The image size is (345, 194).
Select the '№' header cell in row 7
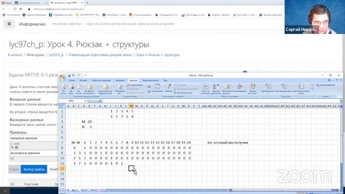click(x=73, y=142)
